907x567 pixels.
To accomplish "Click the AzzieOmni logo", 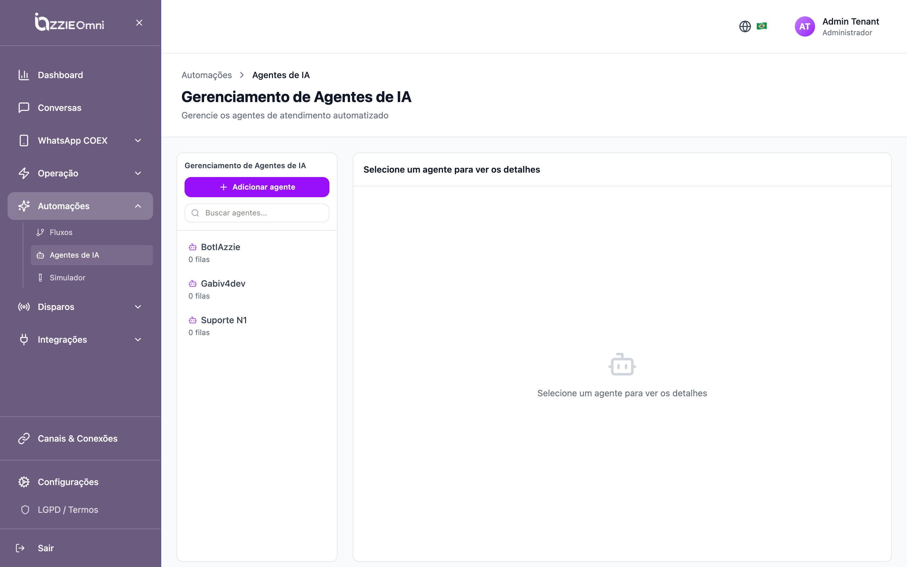I will [x=69, y=22].
